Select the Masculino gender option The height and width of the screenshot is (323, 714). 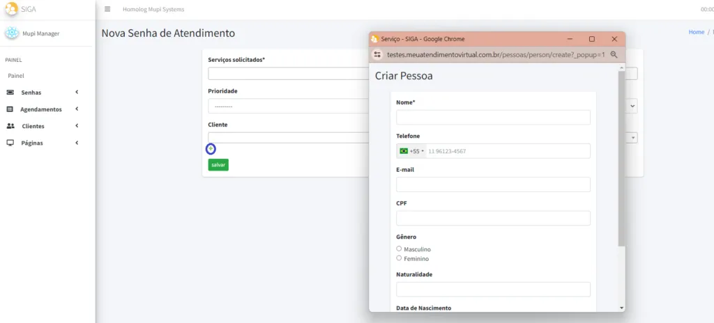pyautogui.click(x=399, y=249)
